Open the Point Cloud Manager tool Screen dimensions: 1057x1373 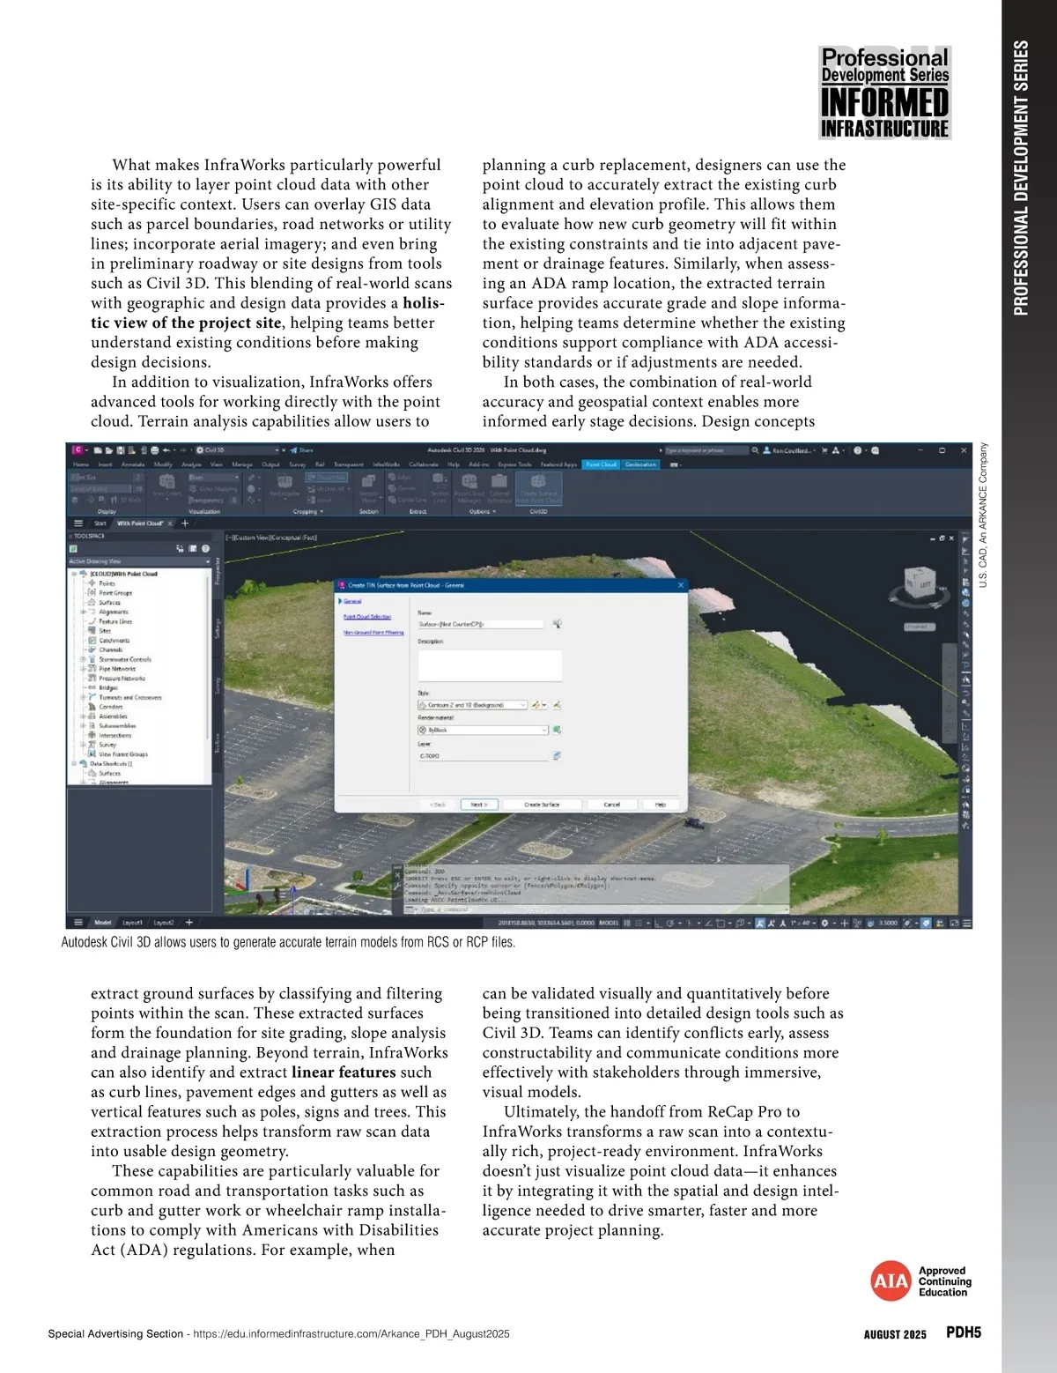coord(469,486)
